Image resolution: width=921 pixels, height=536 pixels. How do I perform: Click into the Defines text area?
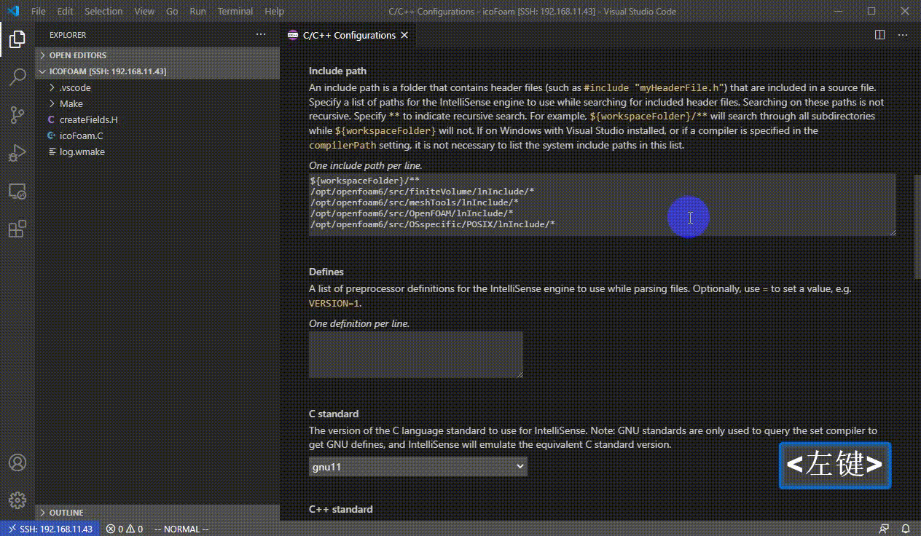(415, 355)
